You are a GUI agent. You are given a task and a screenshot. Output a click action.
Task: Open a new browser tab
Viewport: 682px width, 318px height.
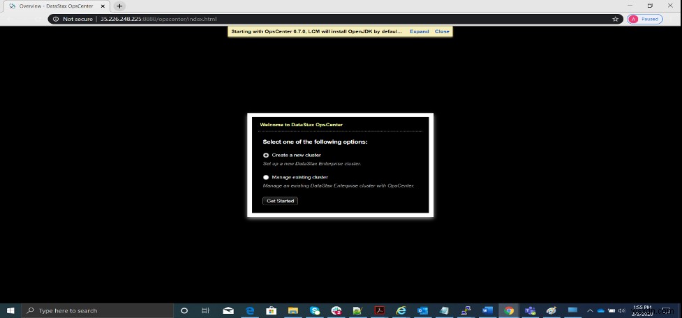click(119, 6)
